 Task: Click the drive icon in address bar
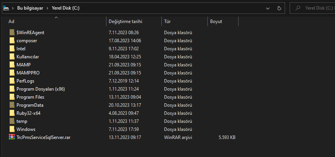(5, 8)
